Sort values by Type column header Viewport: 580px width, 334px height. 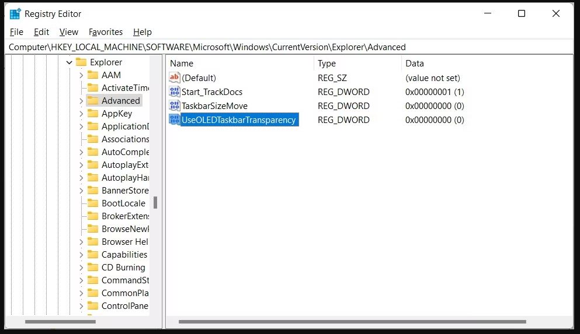point(357,64)
